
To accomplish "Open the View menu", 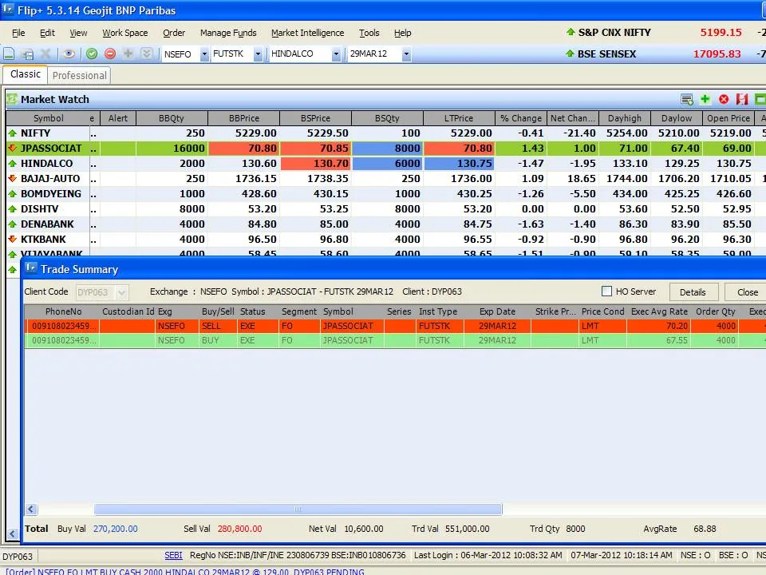I will point(78,33).
